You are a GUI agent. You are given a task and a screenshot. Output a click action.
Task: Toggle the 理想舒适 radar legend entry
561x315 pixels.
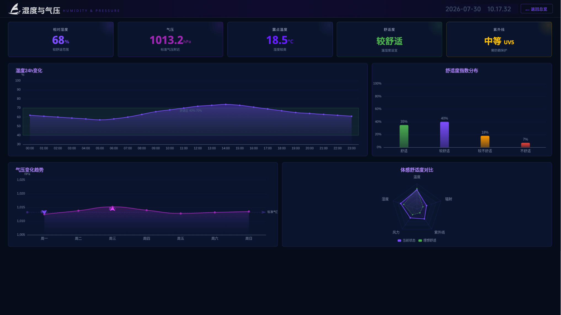427,240
